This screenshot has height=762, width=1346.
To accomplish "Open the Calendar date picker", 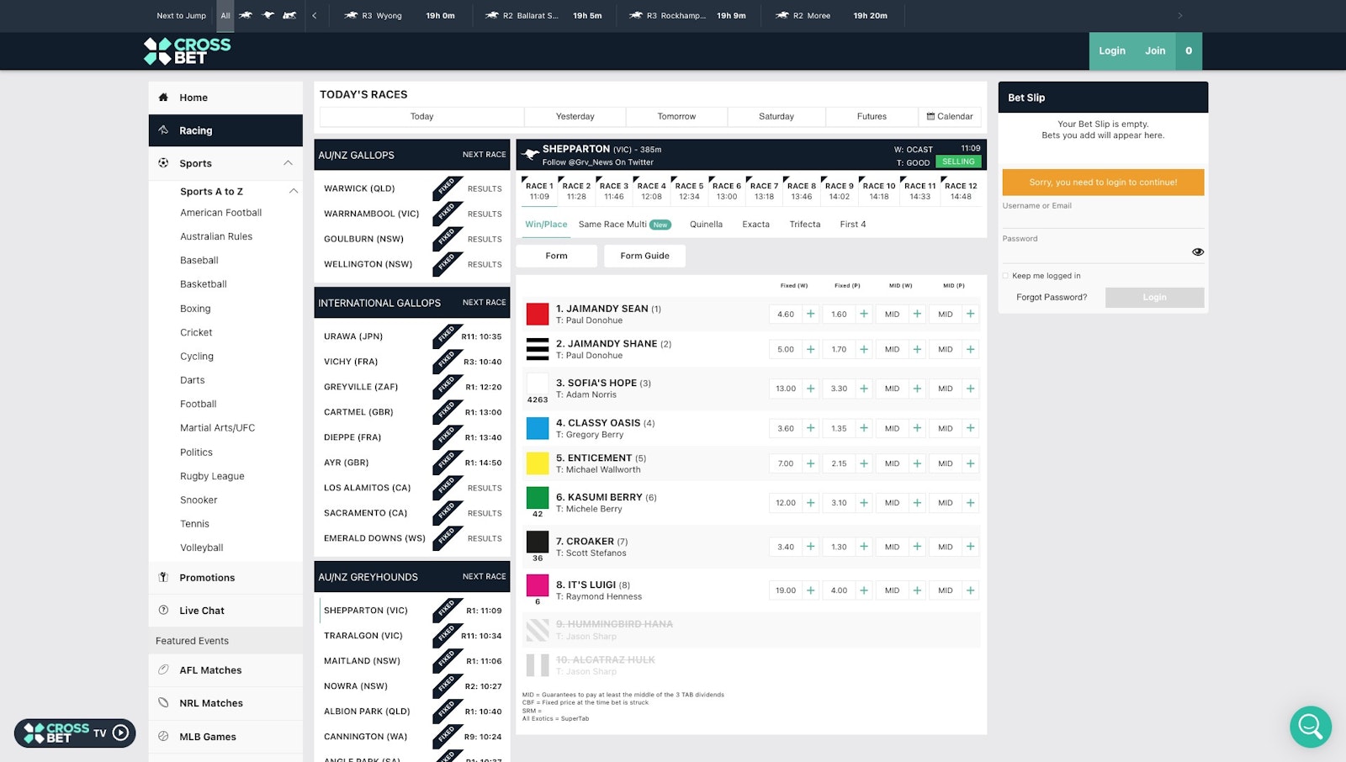I will (x=949, y=117).
